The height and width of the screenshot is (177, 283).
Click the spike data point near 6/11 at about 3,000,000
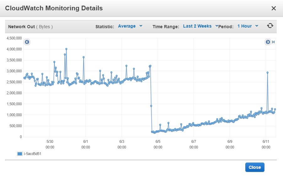[268, 73]
